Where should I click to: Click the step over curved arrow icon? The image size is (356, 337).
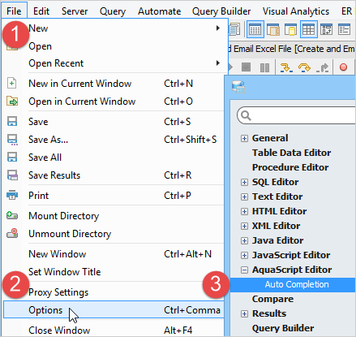(x=304, y=67)
